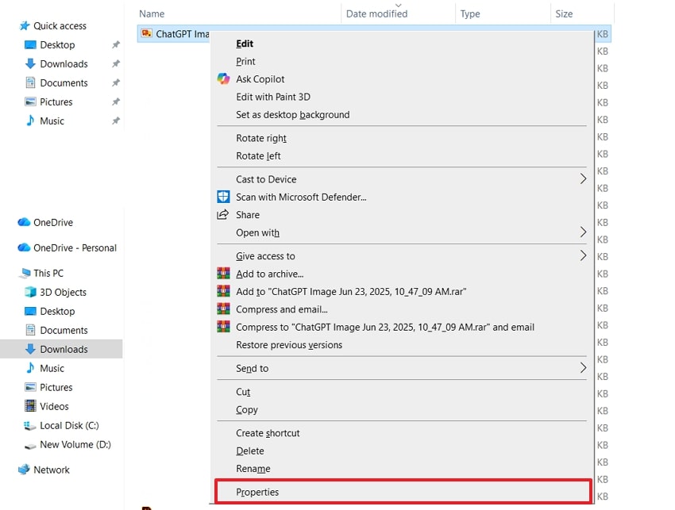Expand the Cast to Device submenu

pyautogui.click(x=397, y=179)
